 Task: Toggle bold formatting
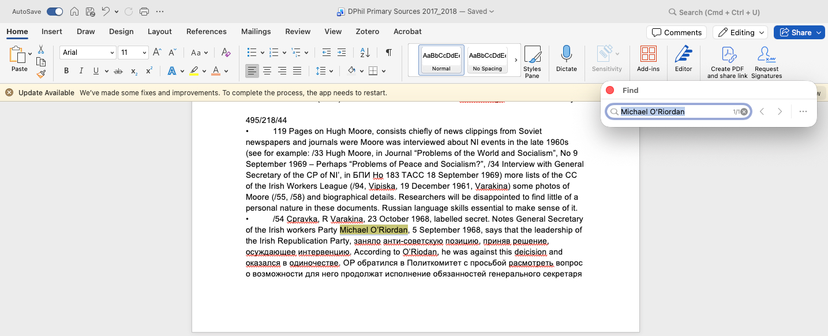[x=66, y=71]
